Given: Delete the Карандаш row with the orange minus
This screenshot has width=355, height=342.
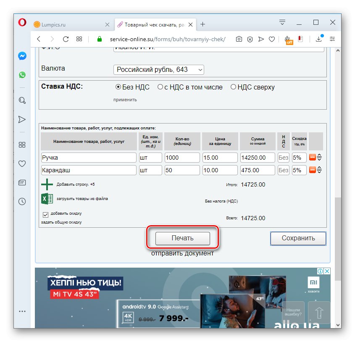Looking at the screenshot, I should 313,170.
